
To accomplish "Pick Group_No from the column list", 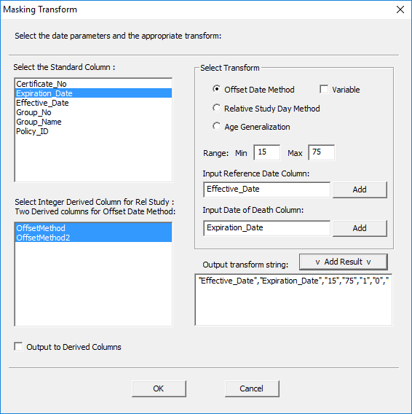I will click(93, 112).
